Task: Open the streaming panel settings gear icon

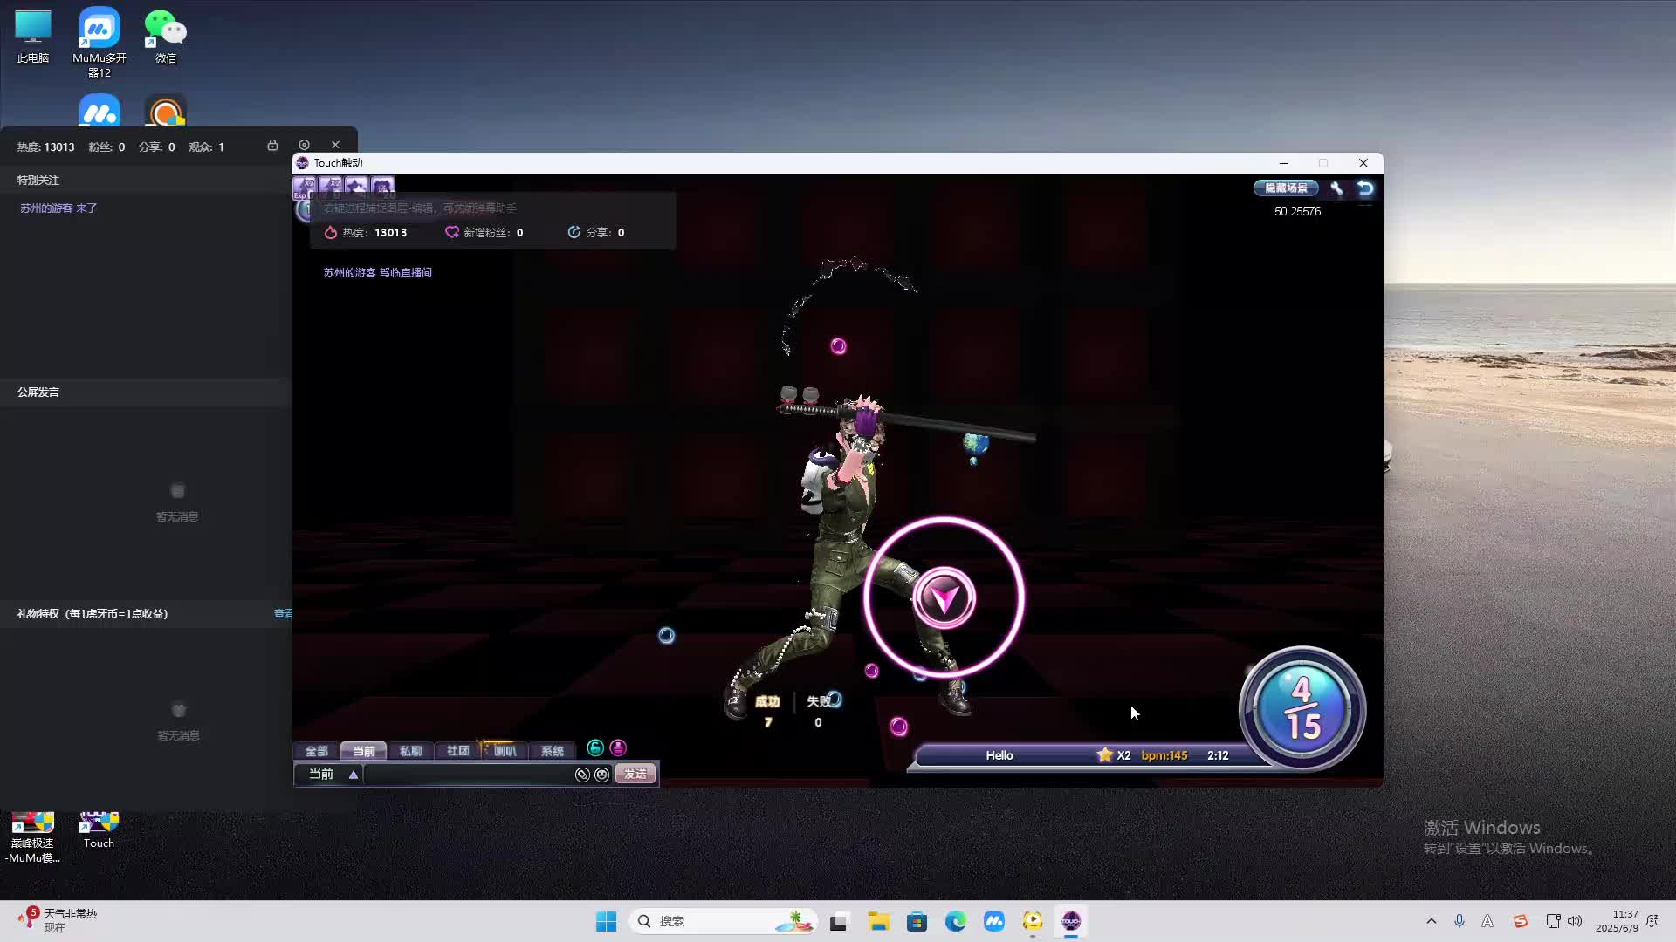Action: click(304, 145)
